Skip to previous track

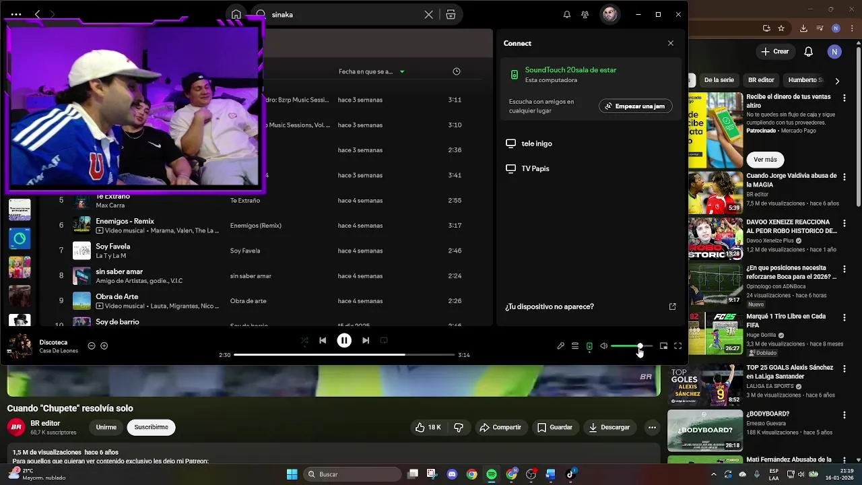pos(323,341)
